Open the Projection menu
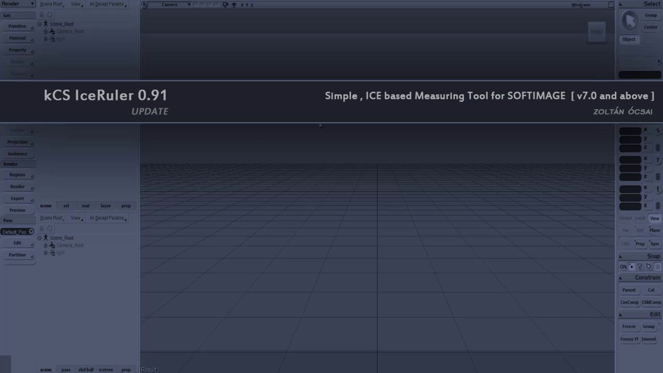The height and width of the screenshot is (373, 663). click(18, 142)
